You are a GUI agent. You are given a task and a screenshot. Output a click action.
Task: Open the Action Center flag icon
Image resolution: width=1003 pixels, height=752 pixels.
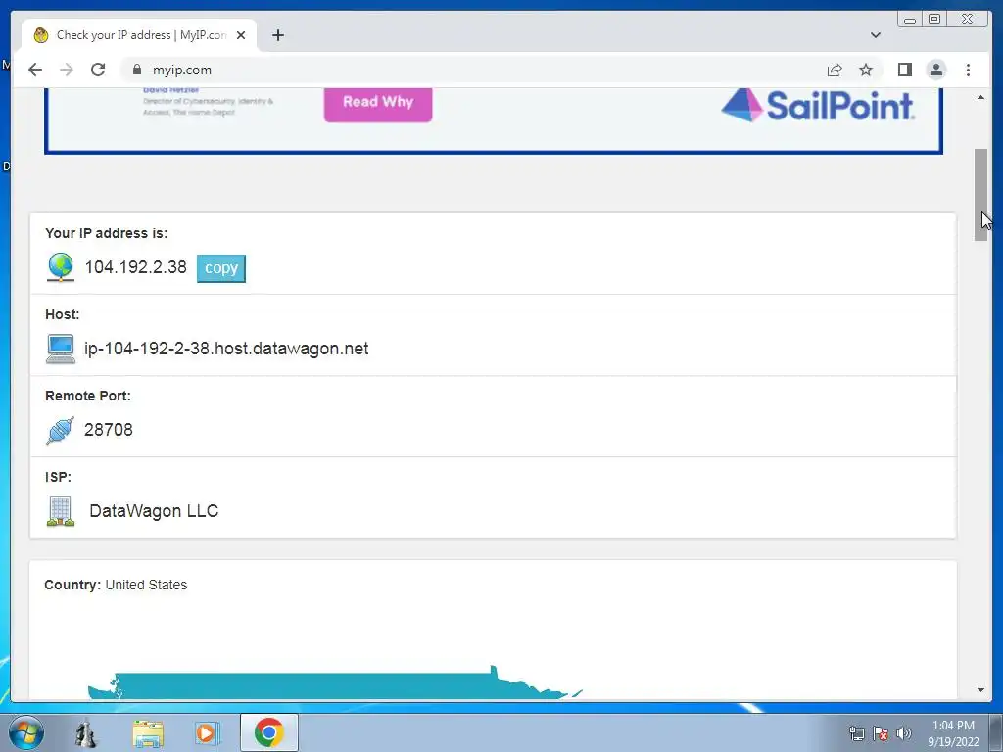[x=881, y=733]
